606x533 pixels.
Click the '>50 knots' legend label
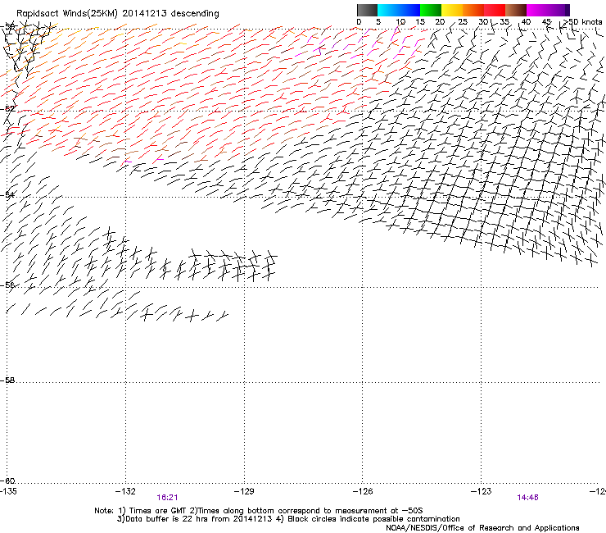pos(582,22)
